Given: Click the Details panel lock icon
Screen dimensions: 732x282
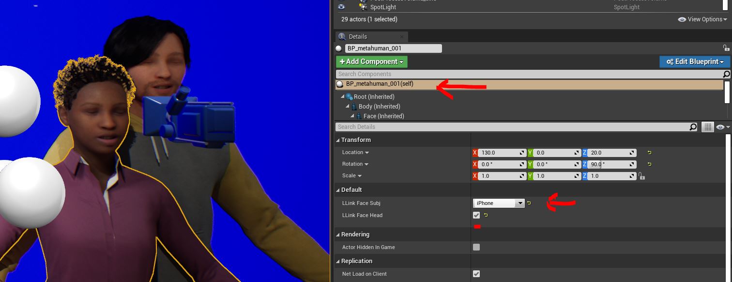Looking at the screenshot, I should [726, 48].
